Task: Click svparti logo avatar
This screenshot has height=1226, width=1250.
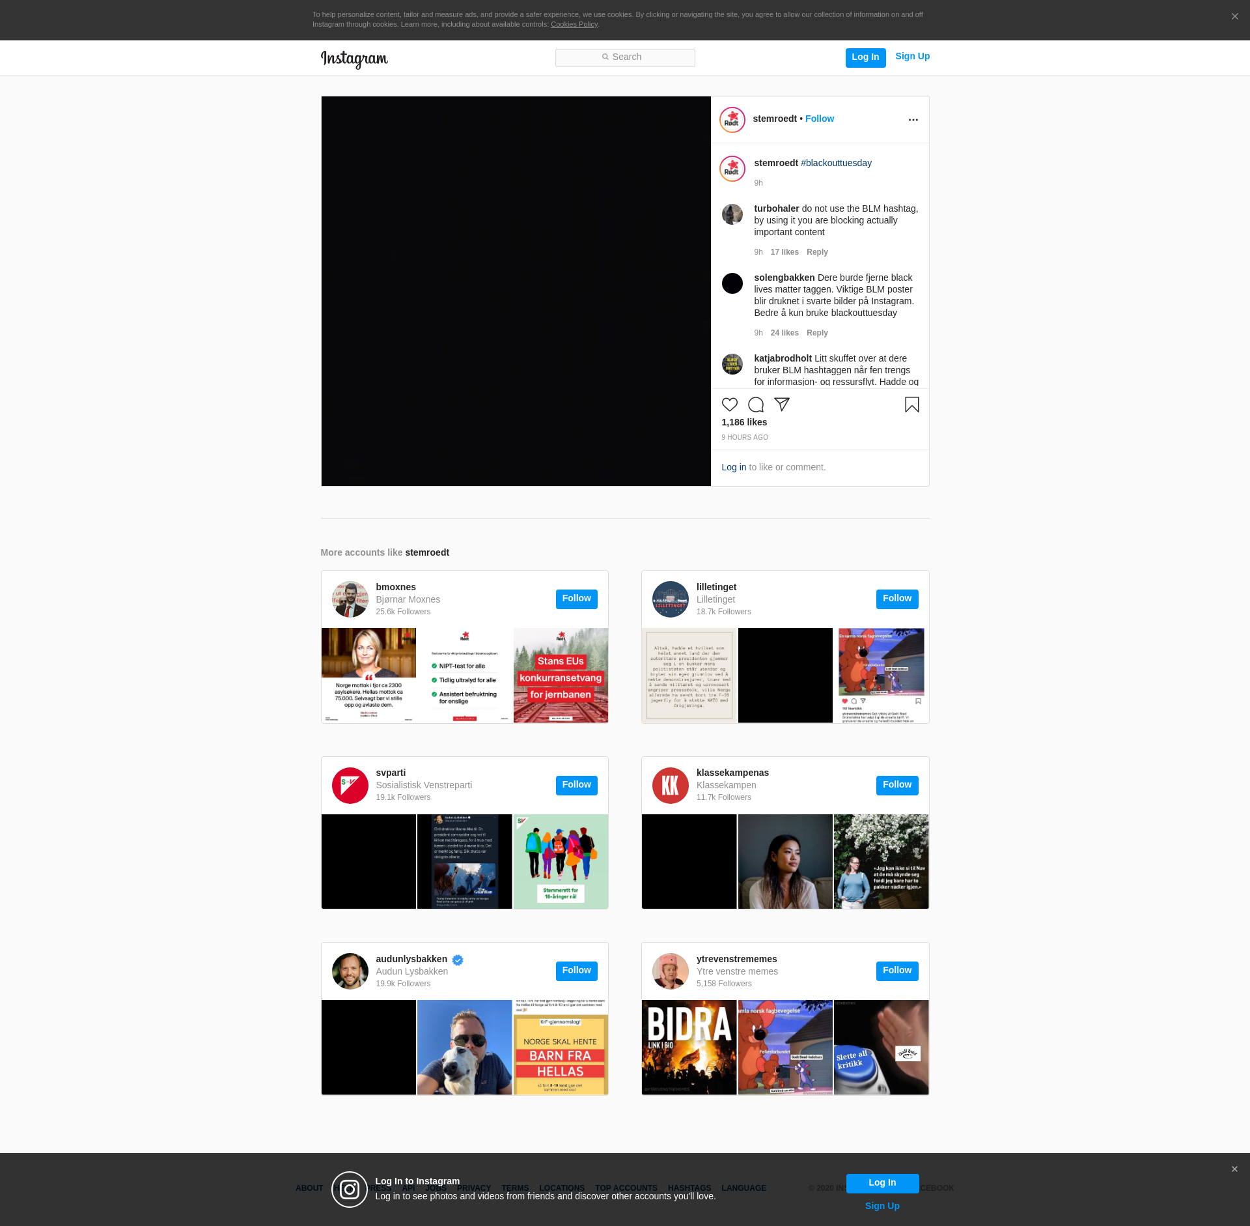Action: 350,786
